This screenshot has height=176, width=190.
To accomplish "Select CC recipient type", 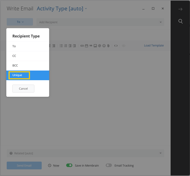I will tap(28, 56).
